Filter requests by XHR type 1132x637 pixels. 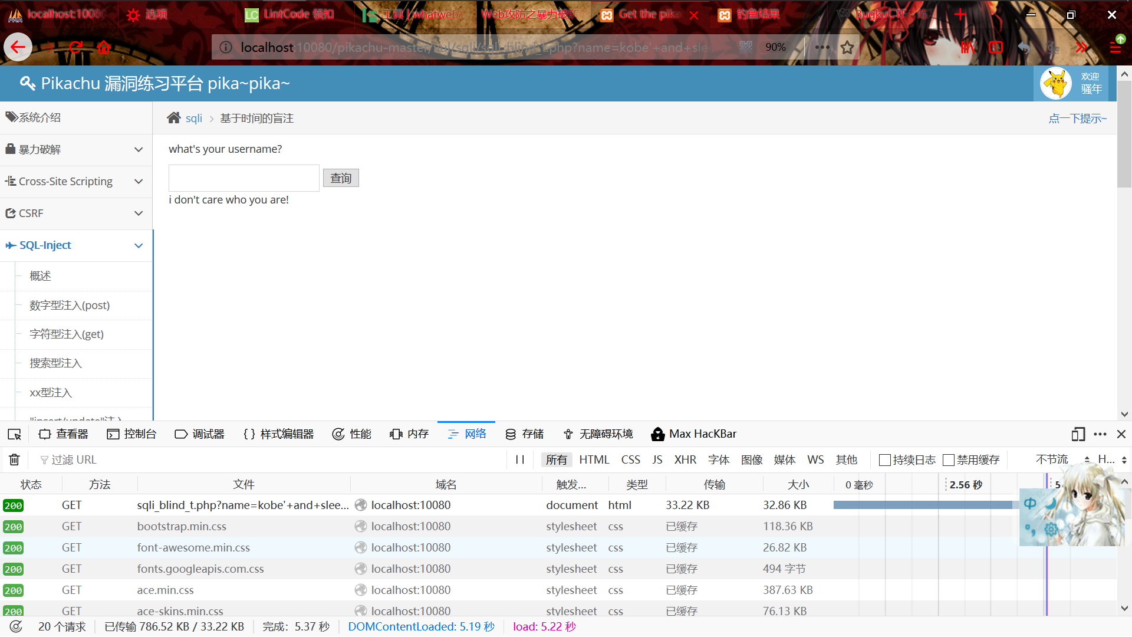point(685,459)
